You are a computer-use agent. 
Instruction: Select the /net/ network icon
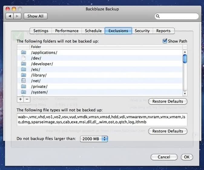click(x=24, y=81)
